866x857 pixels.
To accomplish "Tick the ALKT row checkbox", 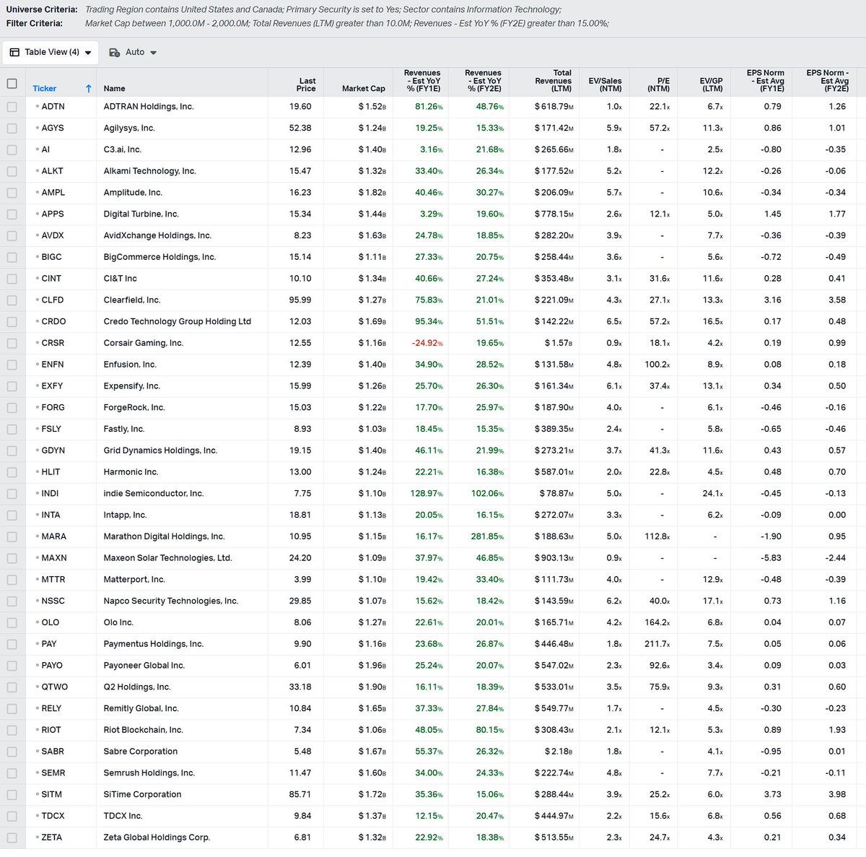I will 12,171.
